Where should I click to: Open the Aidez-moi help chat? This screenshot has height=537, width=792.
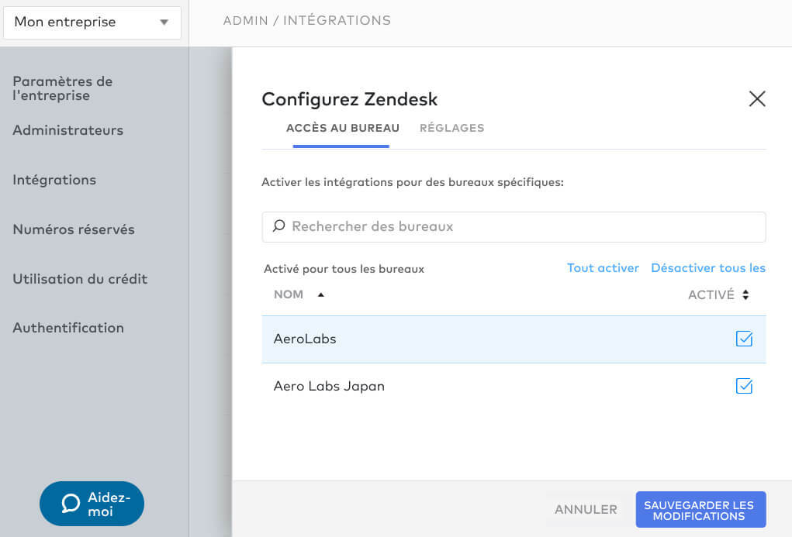click(92, 504)
